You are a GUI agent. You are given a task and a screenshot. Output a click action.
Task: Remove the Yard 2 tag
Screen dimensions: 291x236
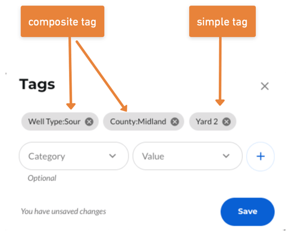point(227,122)
